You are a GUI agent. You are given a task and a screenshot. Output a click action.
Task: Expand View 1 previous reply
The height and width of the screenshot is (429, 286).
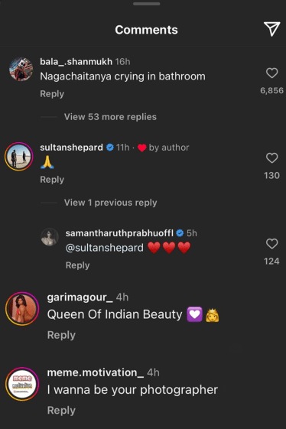coord(111,203)
